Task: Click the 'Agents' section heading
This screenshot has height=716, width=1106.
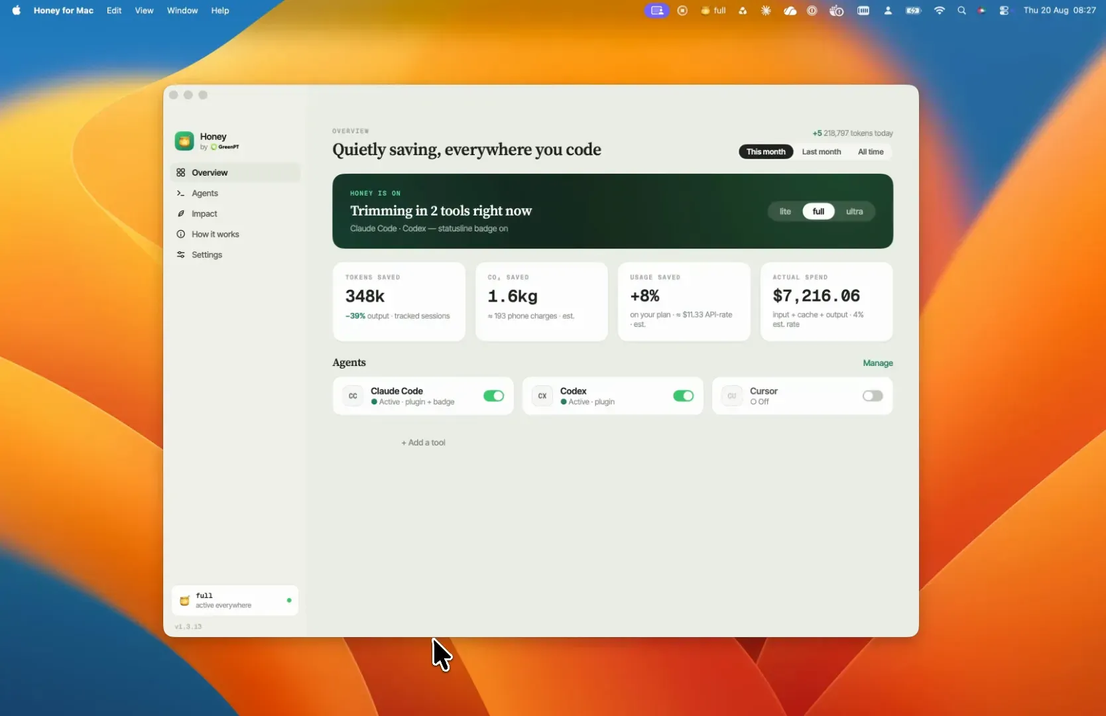Action: [x=349, y=363]
